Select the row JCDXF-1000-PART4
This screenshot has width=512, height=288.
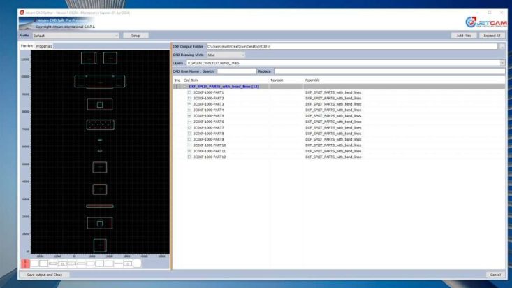[339, 110]
